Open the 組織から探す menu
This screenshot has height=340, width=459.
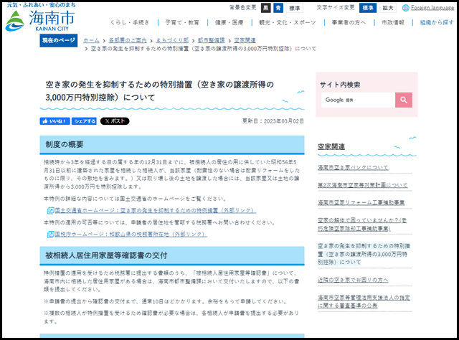coord(437,22)
